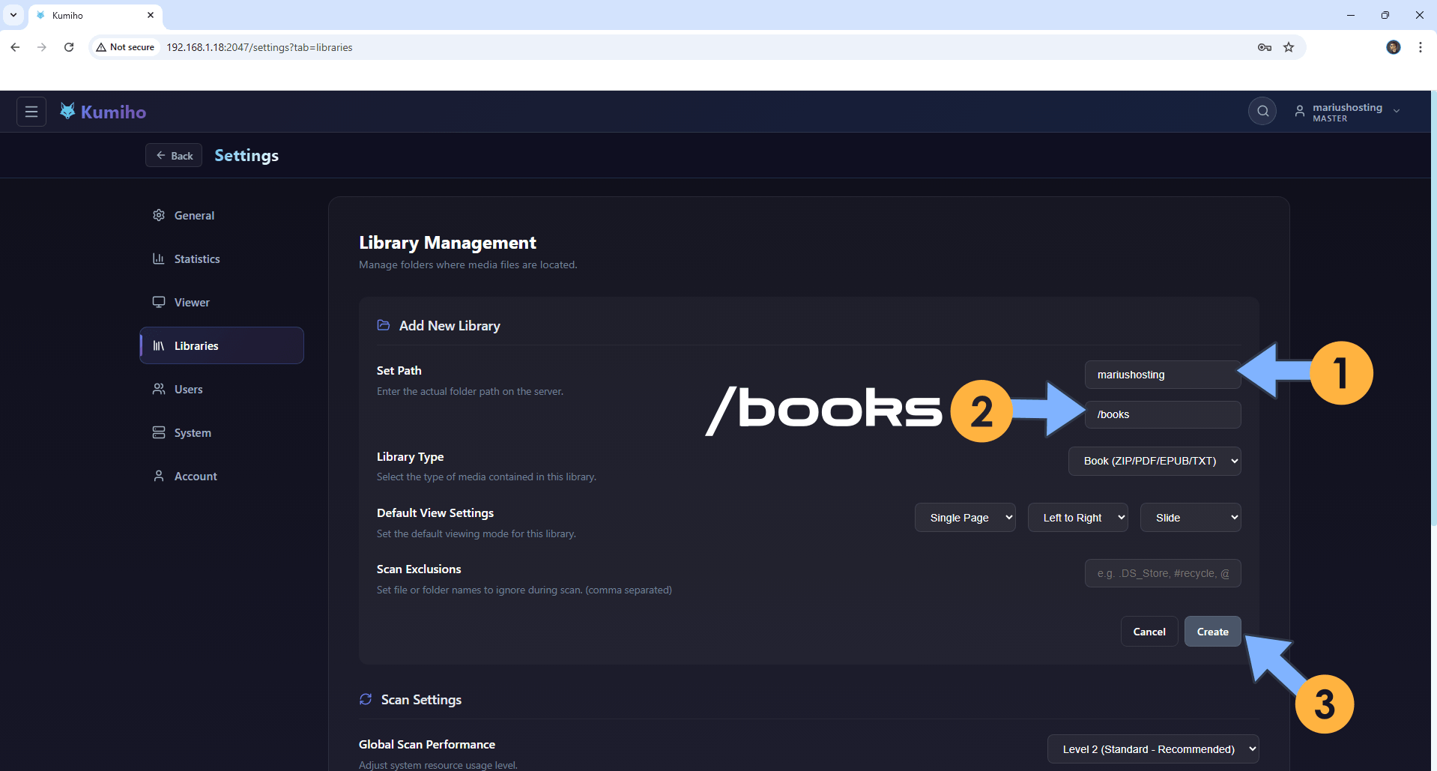Expand the mariushosting user menu
The image size is (1437, 771).
1347,112
